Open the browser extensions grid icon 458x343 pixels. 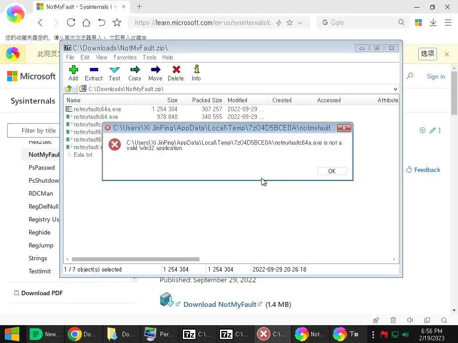click(418, 22)
